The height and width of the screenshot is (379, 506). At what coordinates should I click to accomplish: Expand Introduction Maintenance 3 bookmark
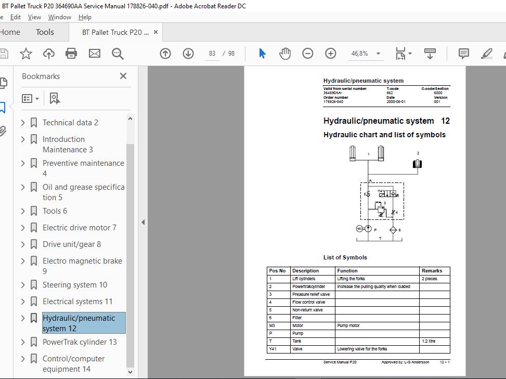(x=23, y=139)
